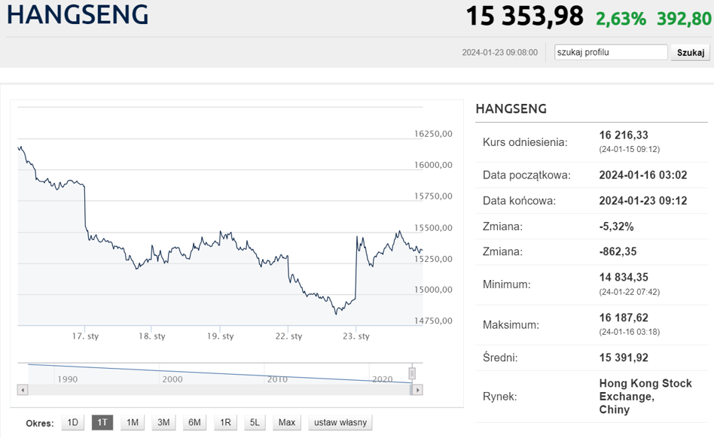Switch chart period to 1M
Image resolution: width=714 pixels, height=438 pixels.
click(x=133, y=422)
